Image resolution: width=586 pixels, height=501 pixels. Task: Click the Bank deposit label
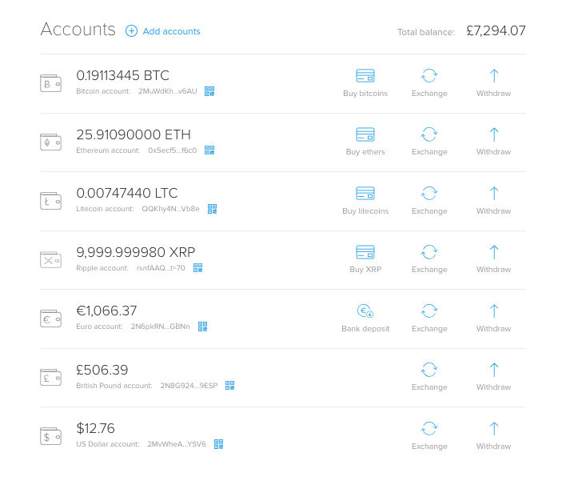(365, 329)
